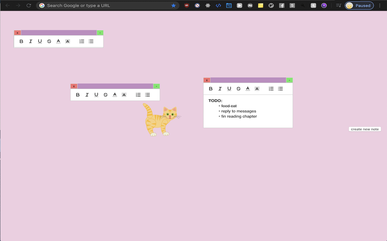Open background color picker in upper-left note
387x241 pixels.
point(68,41)
